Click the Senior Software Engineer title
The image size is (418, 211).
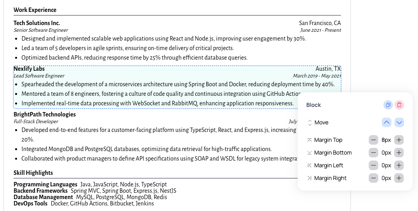coord(41,30)
